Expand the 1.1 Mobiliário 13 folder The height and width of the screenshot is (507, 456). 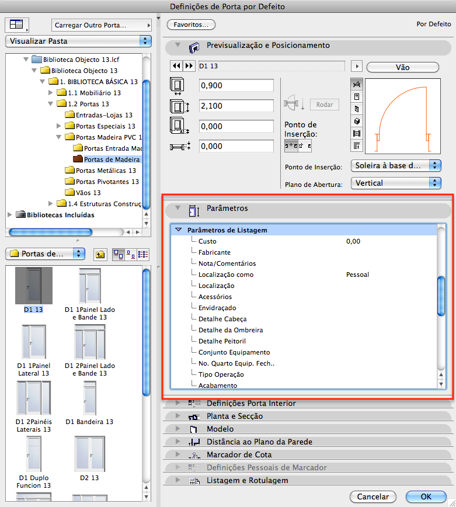(x=50, y=92)
